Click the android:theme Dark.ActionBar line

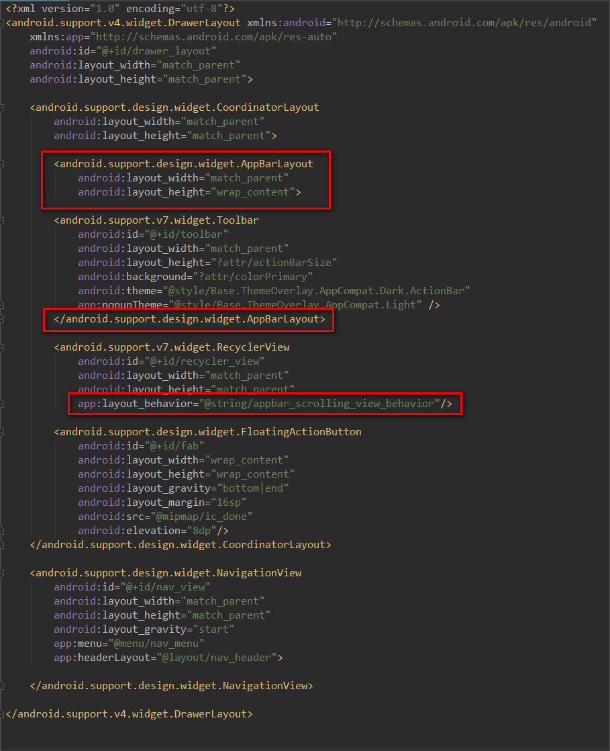coord(274,291)
